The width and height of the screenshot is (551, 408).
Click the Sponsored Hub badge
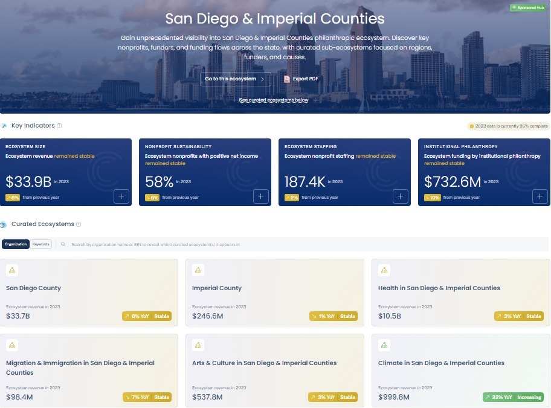pos(529,8)
